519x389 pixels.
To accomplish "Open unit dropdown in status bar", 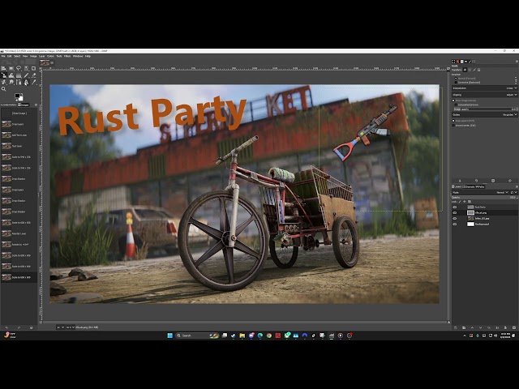I will coord(60,327).
